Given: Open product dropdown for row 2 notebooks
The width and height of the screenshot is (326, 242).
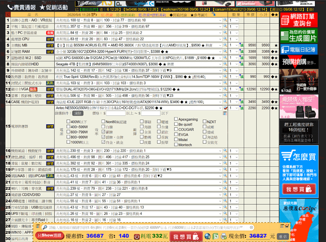Looking at the screenshot, I should (139, 27).
